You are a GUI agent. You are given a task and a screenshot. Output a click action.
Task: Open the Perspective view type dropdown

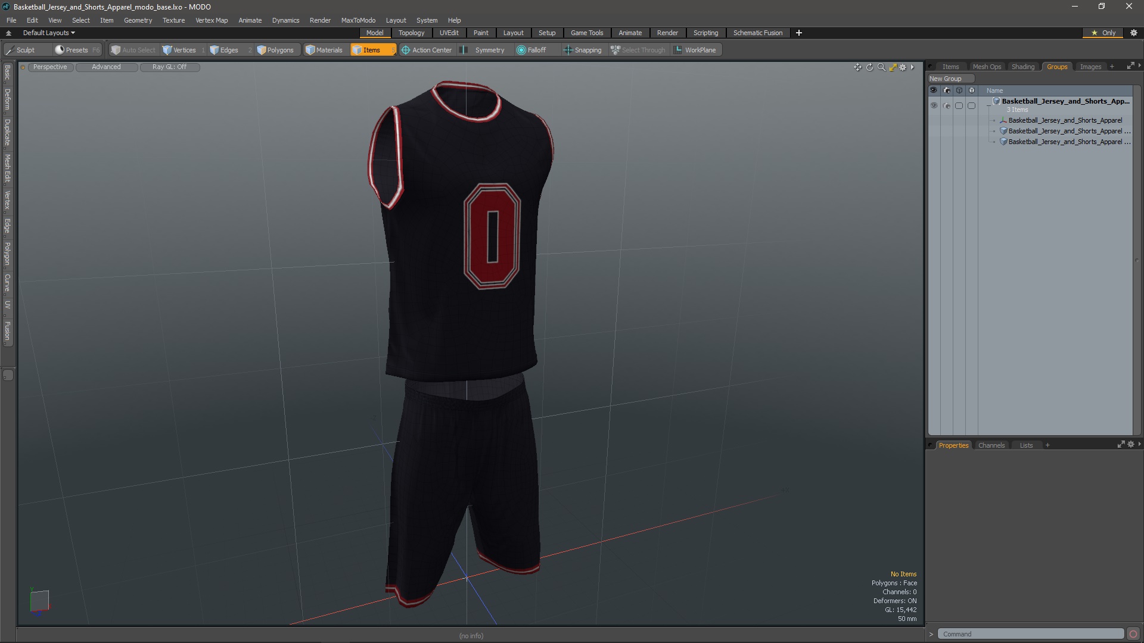click(50, 67)
